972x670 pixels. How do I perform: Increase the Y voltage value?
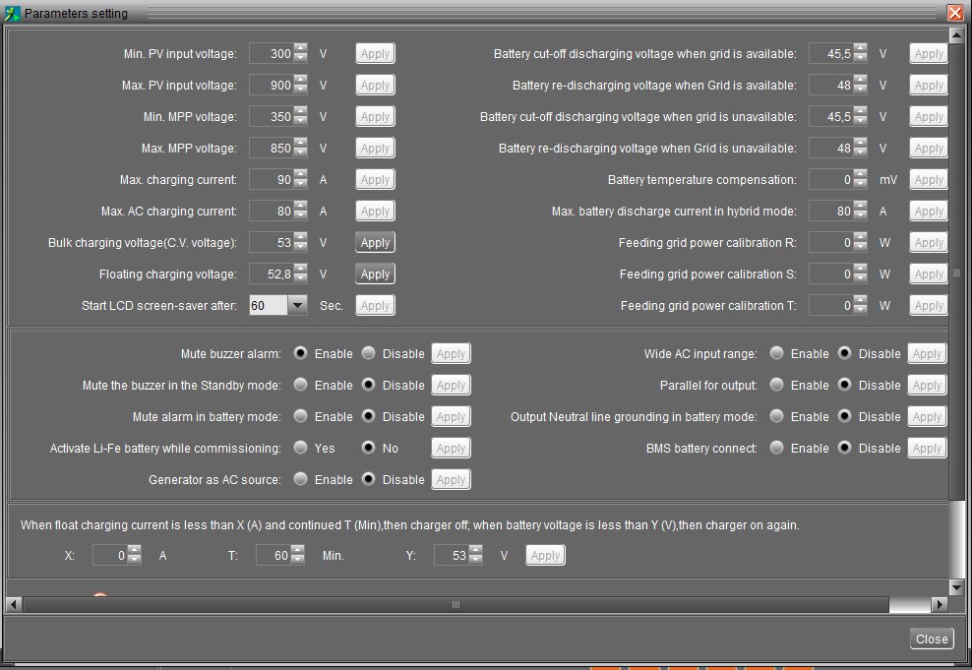(476, 550)
